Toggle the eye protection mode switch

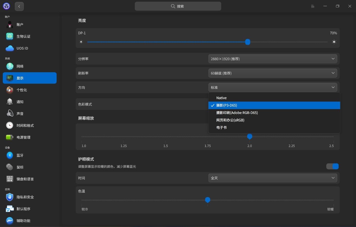tap(332, 166)
